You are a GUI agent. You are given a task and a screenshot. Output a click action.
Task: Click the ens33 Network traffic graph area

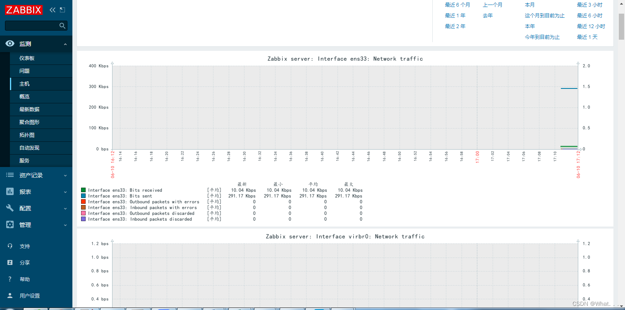[x=345, y=107]
